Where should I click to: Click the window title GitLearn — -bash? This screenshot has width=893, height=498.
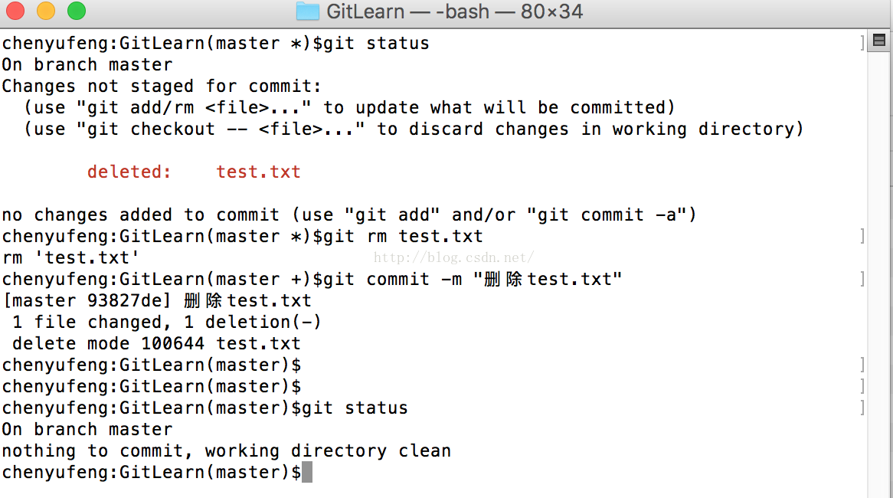click(x=454, y=11)
